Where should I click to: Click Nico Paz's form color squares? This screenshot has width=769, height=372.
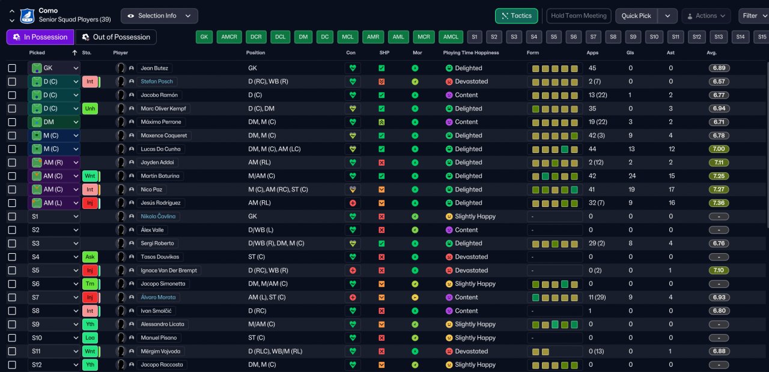(x=554, y=190)
